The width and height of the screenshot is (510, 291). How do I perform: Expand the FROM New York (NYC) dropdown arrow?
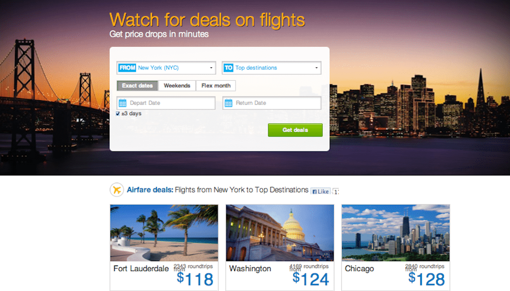click(211, 68)
